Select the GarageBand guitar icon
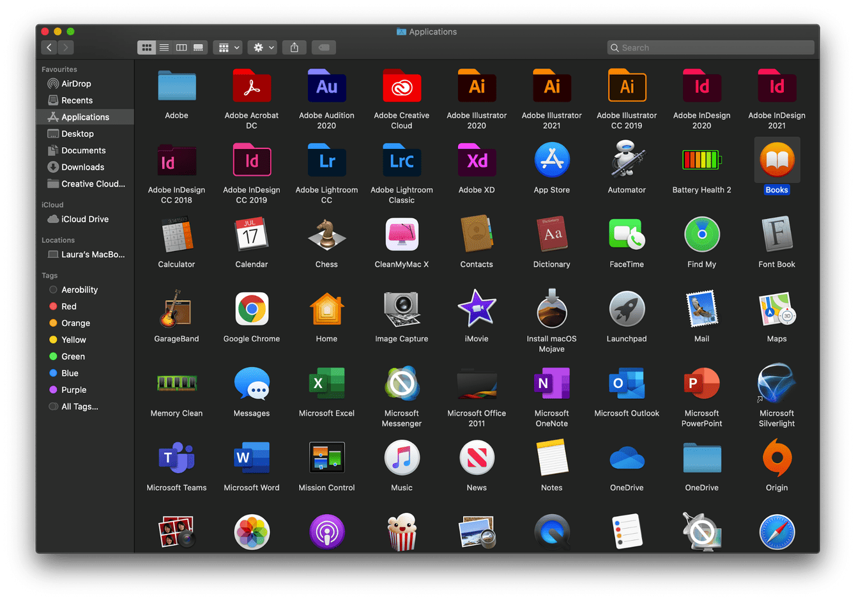The height and width of the screenshot is (601, 856). (176, 309)
